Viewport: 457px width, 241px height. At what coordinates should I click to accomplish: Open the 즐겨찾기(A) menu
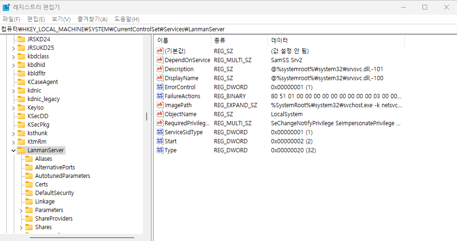pos(93,19)
